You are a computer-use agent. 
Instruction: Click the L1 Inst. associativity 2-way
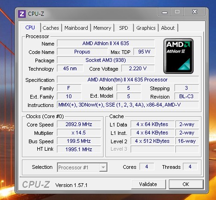[x=187, y=133]
